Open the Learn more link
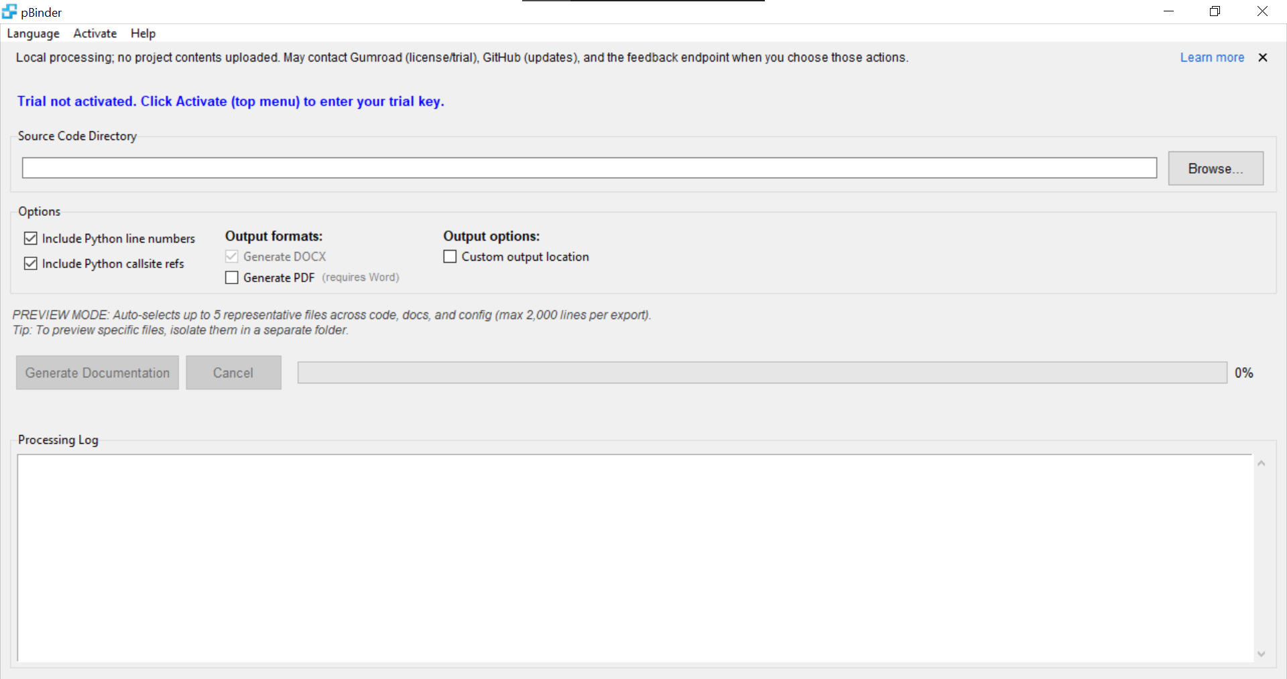Viewport: 1287px width, 679px height. pyautogui.click(x=1213, y=57)
